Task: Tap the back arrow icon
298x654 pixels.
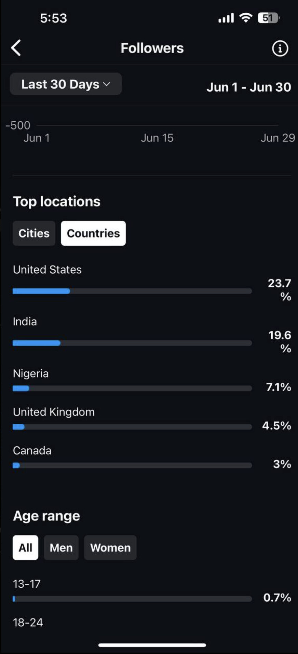Action: pos(16,48)
